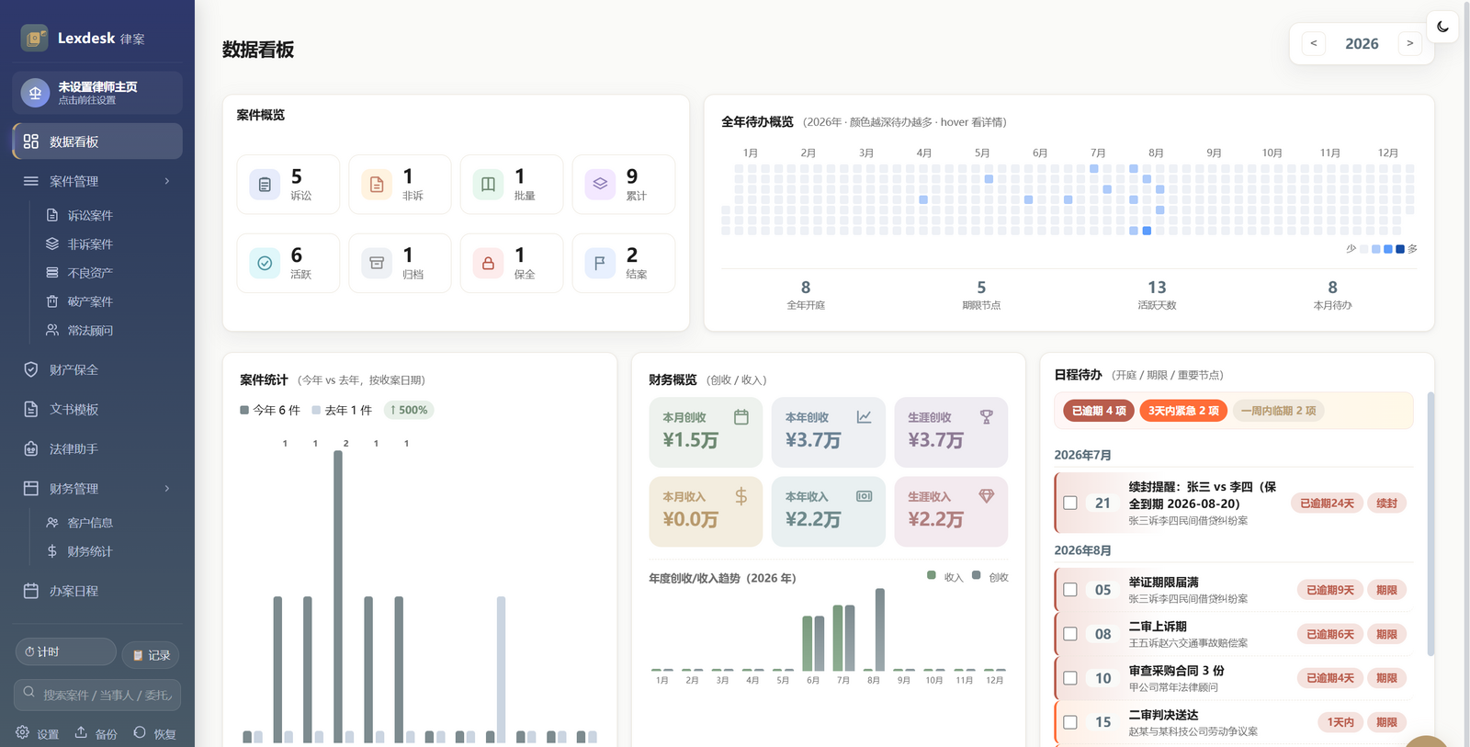Screen dimensions: 1470x747
Task: Focus the 搜索案件 search field
Action: coord(97,695)
